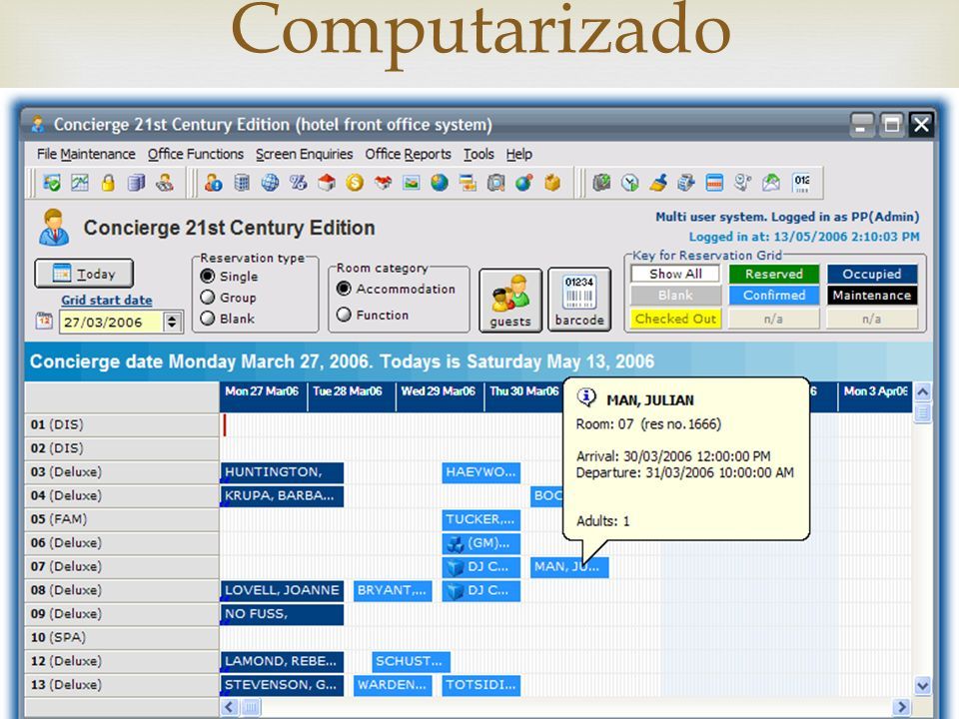Select the LOVELL, JOANNE reservation block

coord(282,590)
